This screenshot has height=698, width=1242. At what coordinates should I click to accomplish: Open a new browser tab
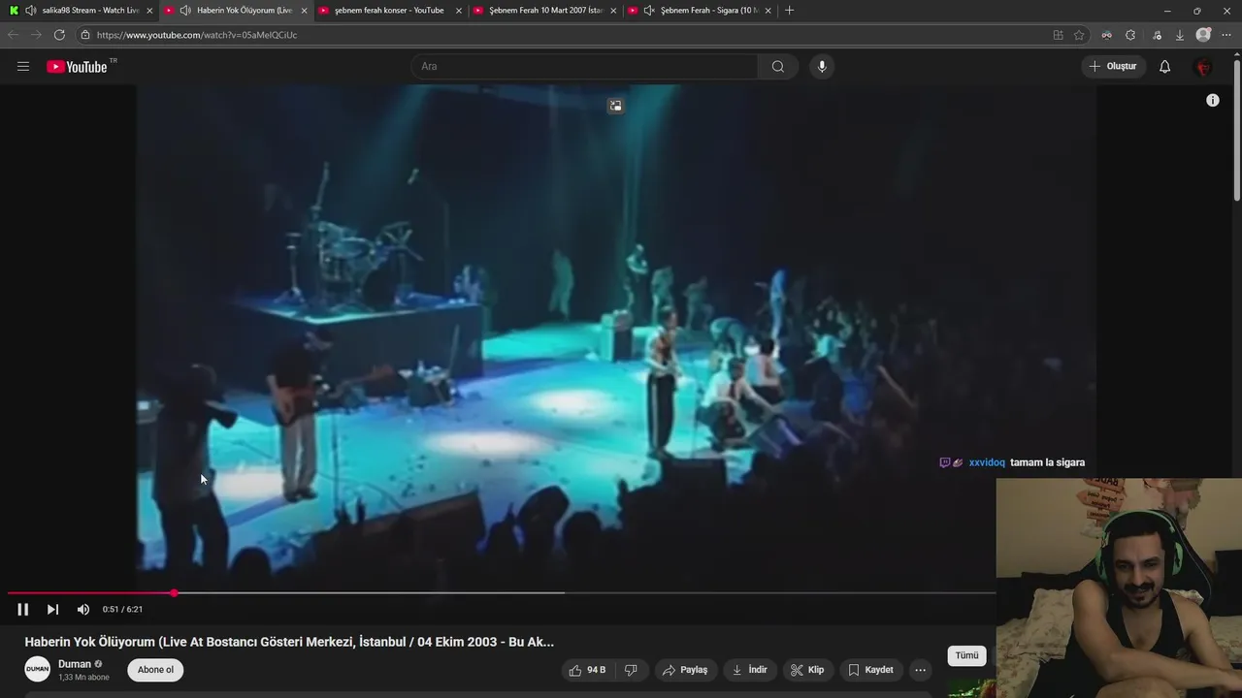pos(789,11)
